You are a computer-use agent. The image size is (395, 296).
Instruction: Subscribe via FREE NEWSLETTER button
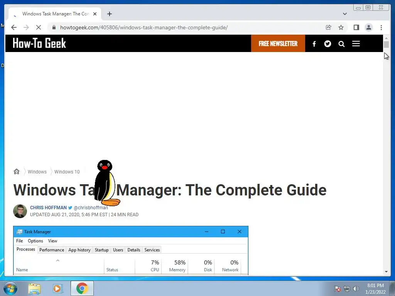(278, 43)
